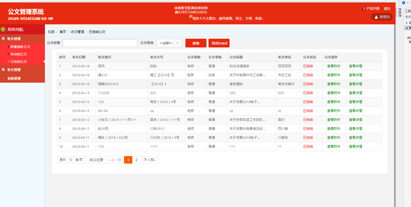Click 查看附件 for 收20号 row
The image size is (411, 207).
[333, 128]
